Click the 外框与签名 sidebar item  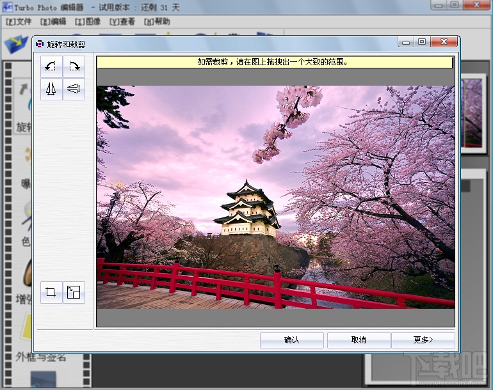click(x=41, y=357)
